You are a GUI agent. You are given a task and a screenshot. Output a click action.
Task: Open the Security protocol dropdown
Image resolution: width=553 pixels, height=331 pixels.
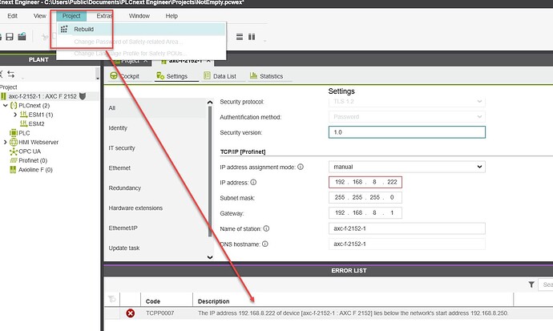point(479,102)
